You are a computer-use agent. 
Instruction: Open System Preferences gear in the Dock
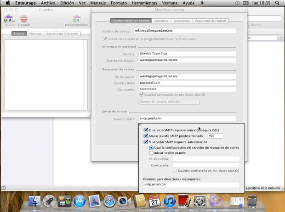199,201
